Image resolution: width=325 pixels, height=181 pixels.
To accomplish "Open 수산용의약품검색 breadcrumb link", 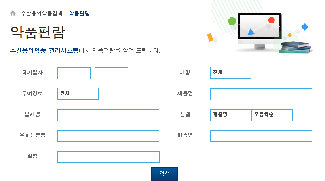I will [42, 13].
